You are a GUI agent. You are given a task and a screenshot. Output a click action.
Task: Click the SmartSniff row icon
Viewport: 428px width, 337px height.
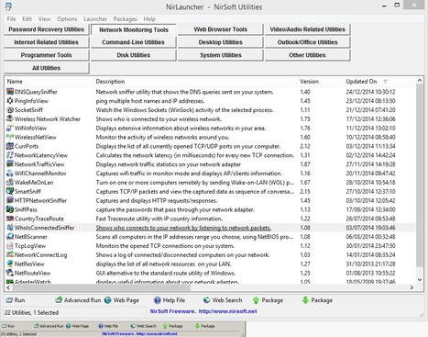(x=10, y=191)
